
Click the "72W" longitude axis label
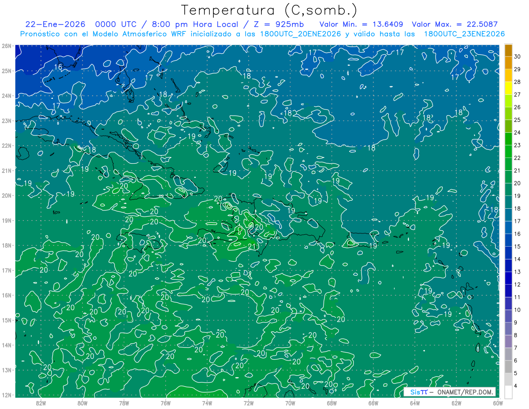(x=249, y=403)
